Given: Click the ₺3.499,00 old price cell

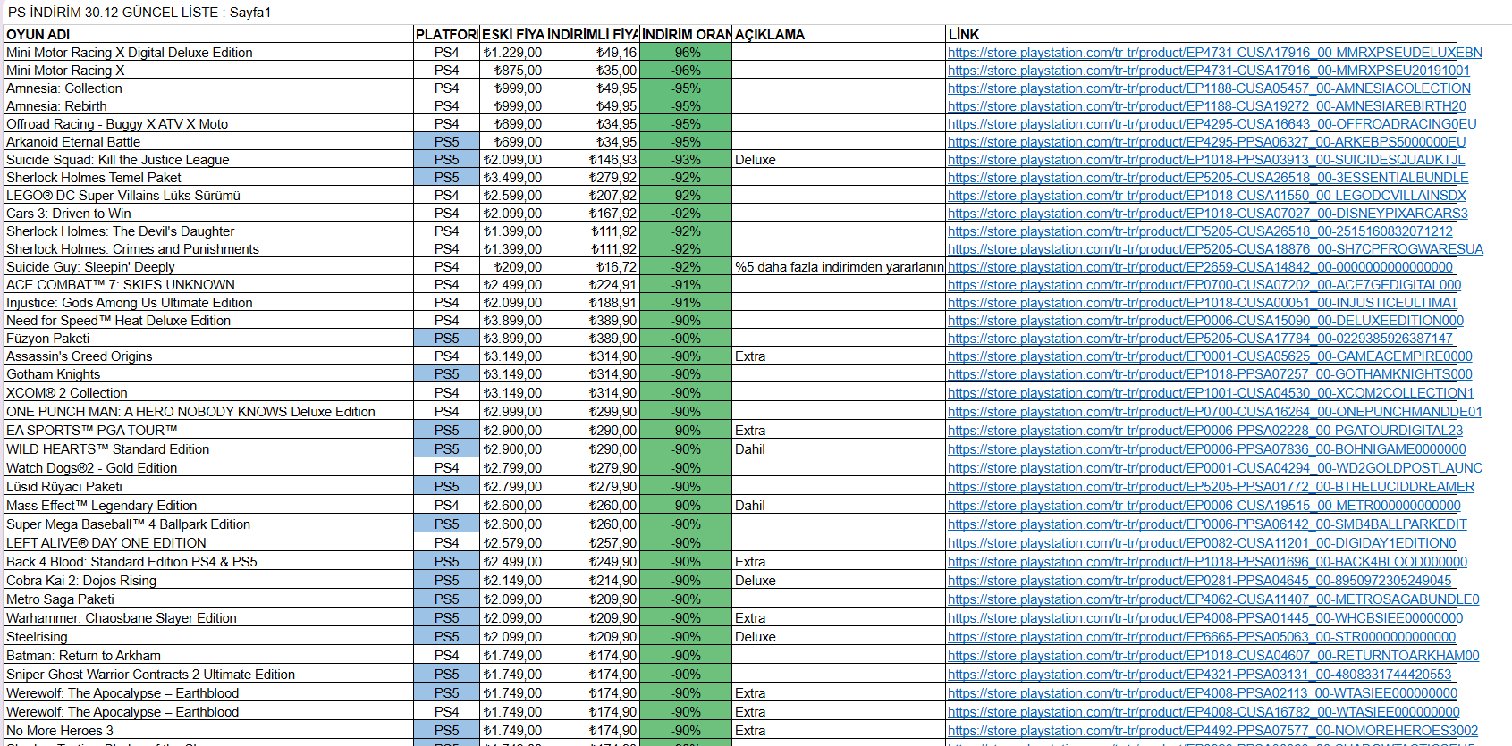Looking at the screenshot, I should pos(512,178).
